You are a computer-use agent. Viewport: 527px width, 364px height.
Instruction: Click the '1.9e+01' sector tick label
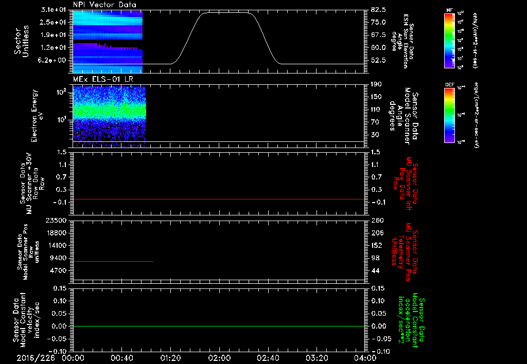[53, 35]
